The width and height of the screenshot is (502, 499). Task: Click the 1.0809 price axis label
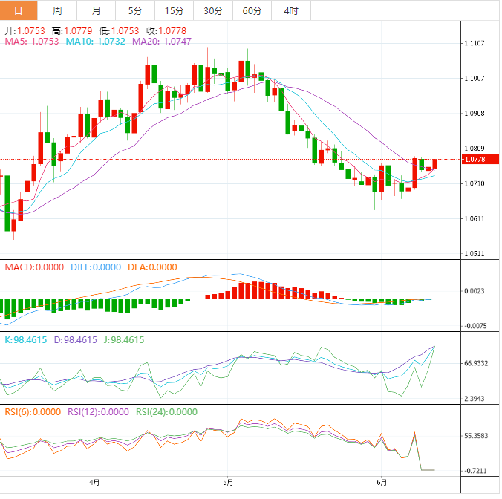tap(475, 149)
